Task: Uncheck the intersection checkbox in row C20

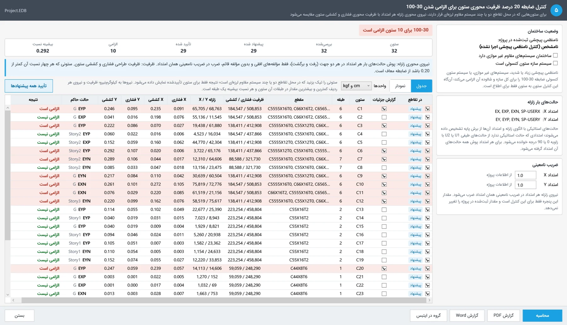Action: (x=427, y=269)
